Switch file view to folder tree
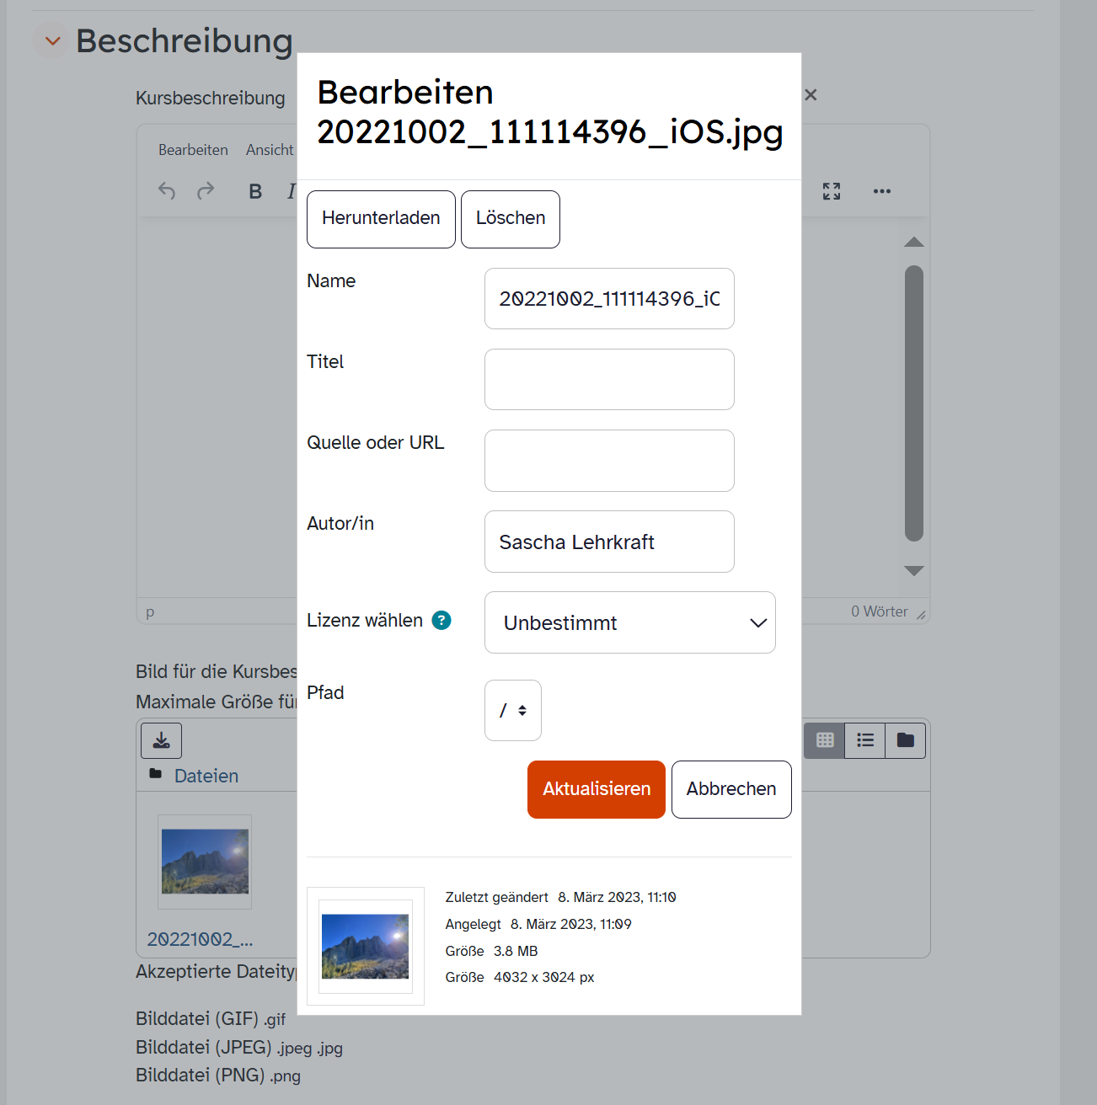The width and height of the screenshot is (1097, 1105). click(x=906, y=740)
